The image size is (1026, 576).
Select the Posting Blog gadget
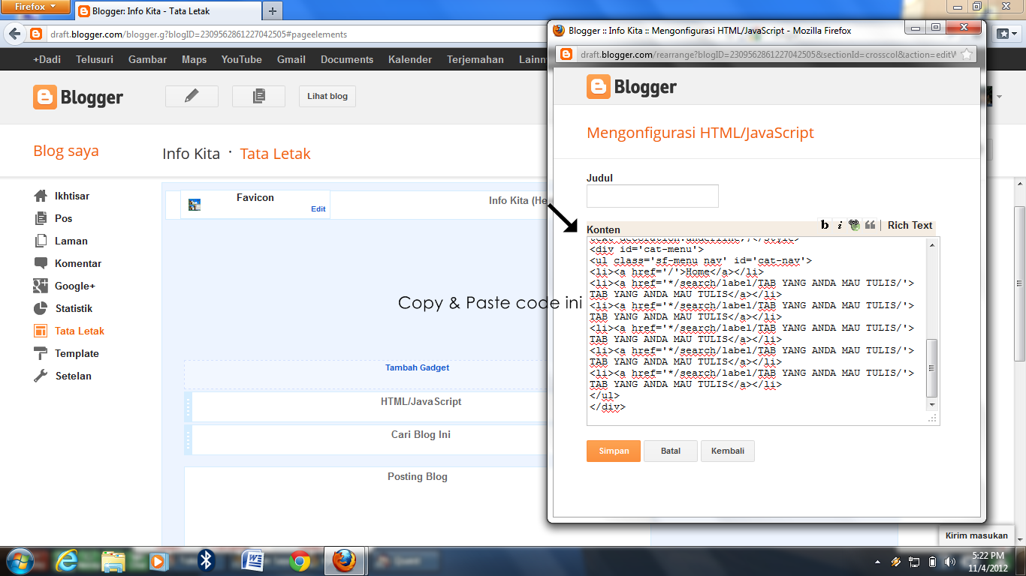[418, 476]
